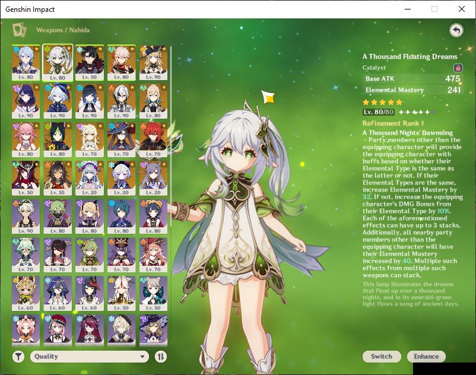Click the Quality dropdown arrow
Viewport: 476px width, 375px height.
coord(142,357)
